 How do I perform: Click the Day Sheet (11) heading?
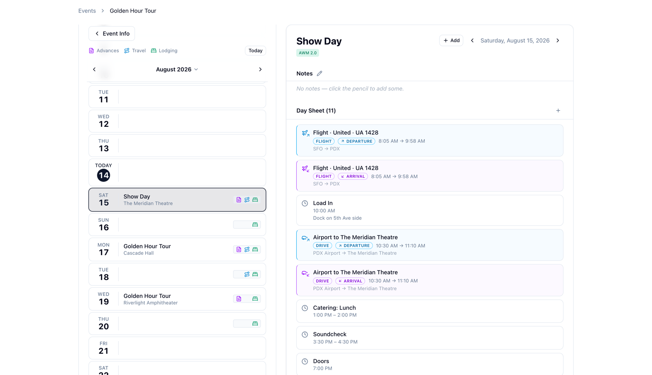tap(316, 110)
